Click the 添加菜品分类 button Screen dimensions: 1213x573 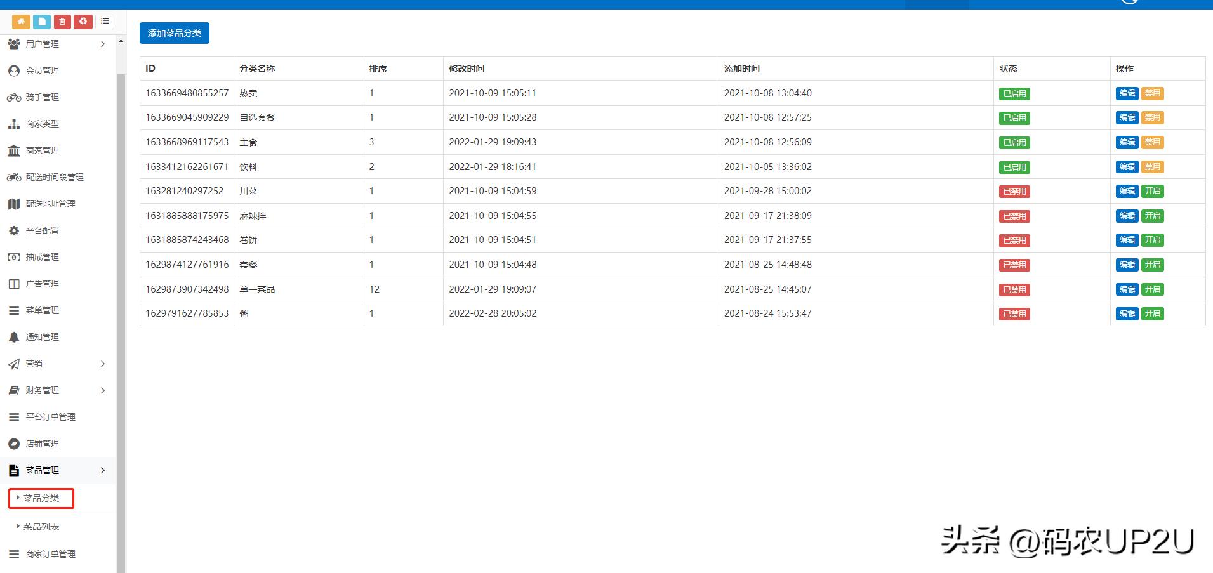(x=175, y=33)
